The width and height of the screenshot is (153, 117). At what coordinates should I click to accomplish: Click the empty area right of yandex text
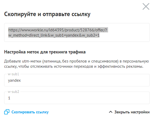[85, 81]
